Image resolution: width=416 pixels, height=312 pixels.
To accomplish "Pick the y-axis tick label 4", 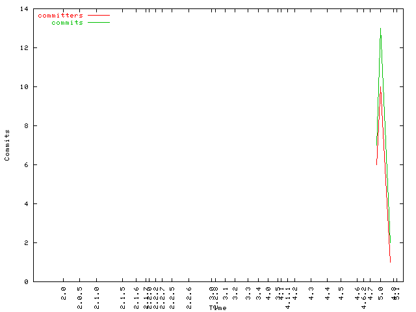I will pyautogui.click(x=25, y=204).
